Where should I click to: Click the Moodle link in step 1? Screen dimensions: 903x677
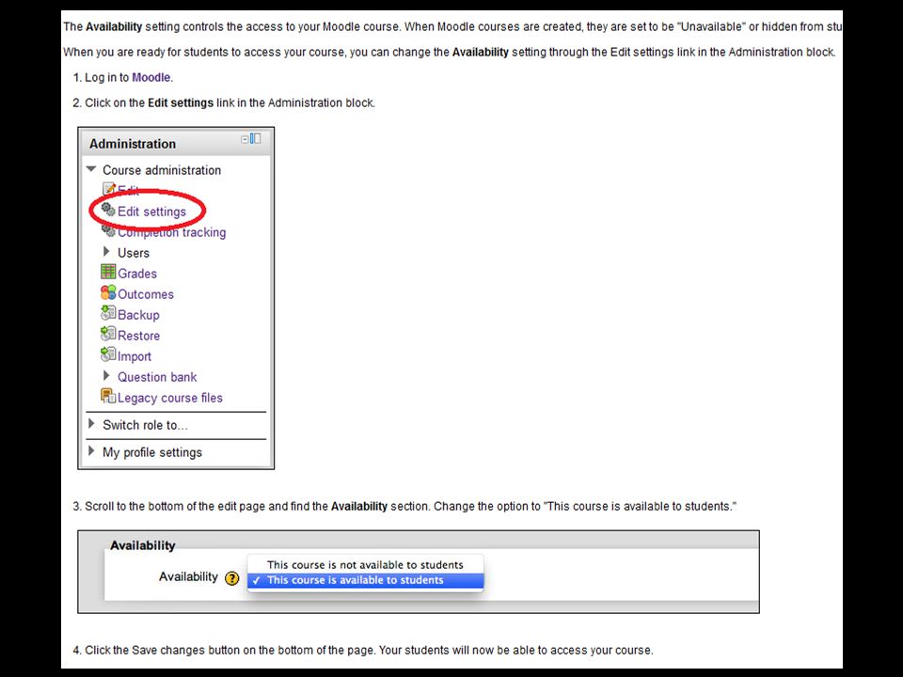(151, 78)
